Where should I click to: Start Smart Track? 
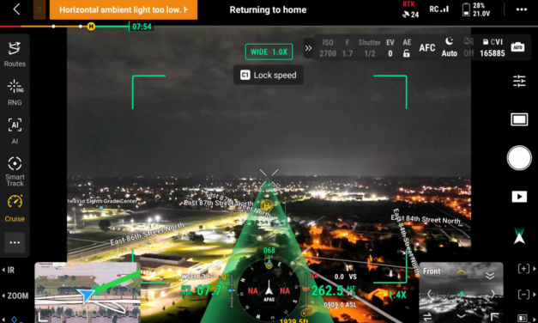15,171
